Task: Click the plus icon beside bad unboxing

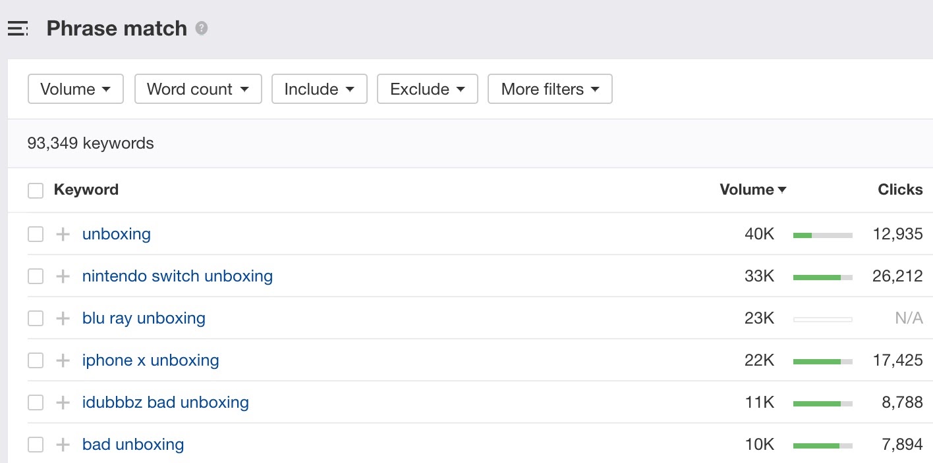Action: coord(63,444)
